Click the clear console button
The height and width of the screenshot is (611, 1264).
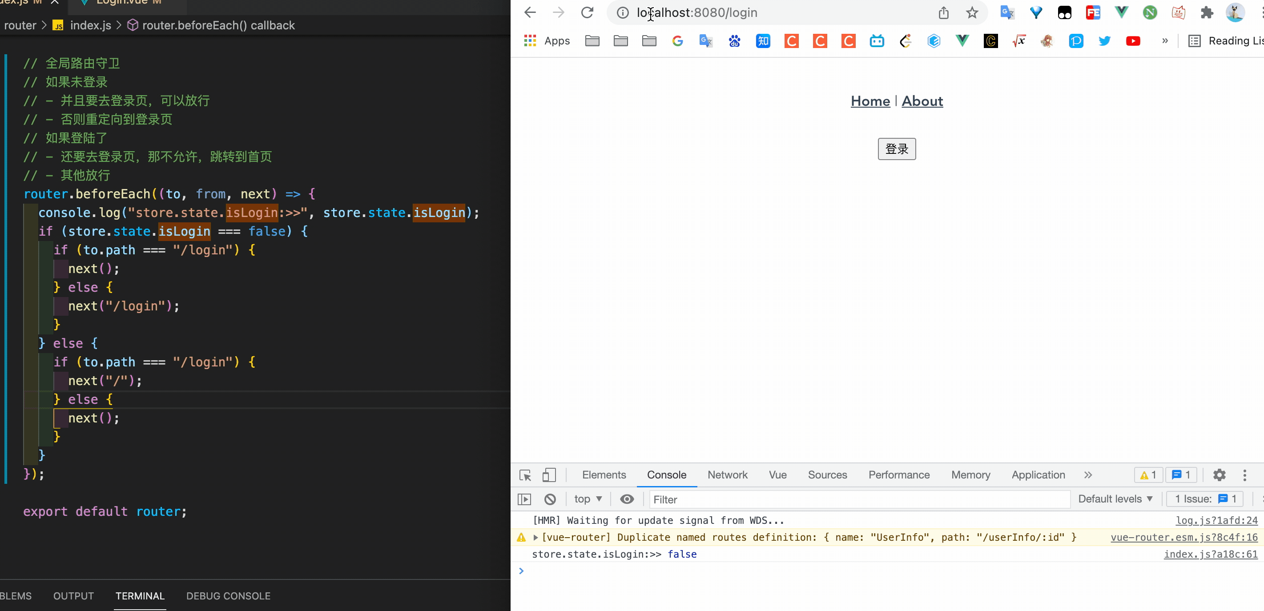click(549, 499)
